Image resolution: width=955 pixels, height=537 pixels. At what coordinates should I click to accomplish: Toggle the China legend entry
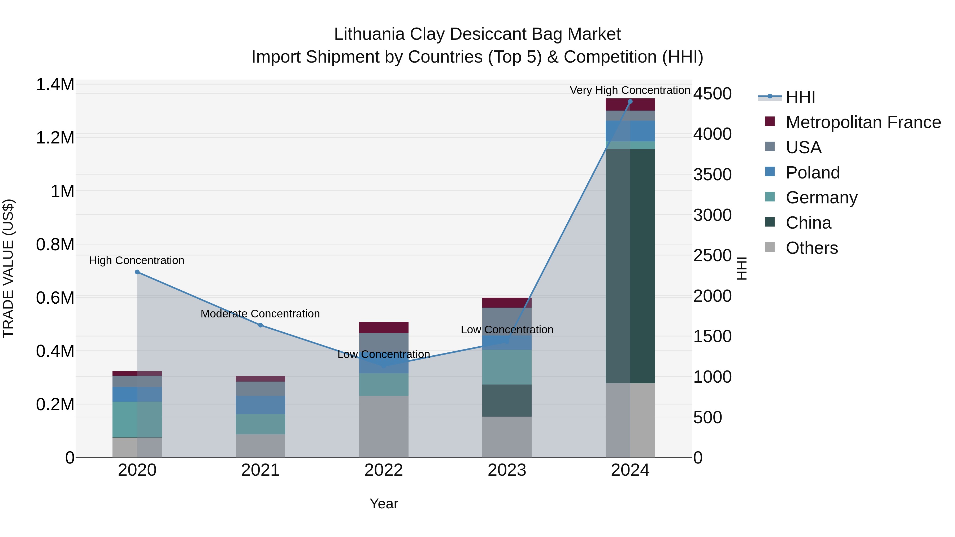[798, 223]
